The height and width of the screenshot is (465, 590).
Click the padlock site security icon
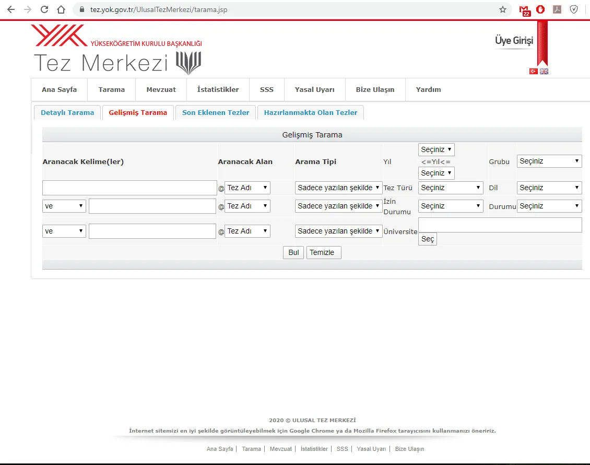pos(81,9)
